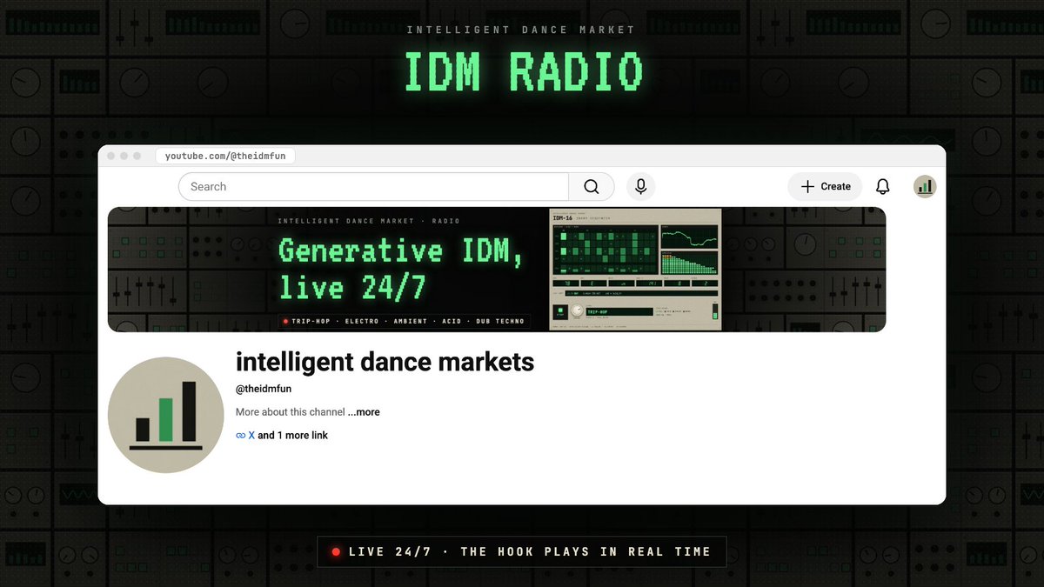Screen dimensions: 1044x587
Task: Focus the Search input field
Action: 374,187
